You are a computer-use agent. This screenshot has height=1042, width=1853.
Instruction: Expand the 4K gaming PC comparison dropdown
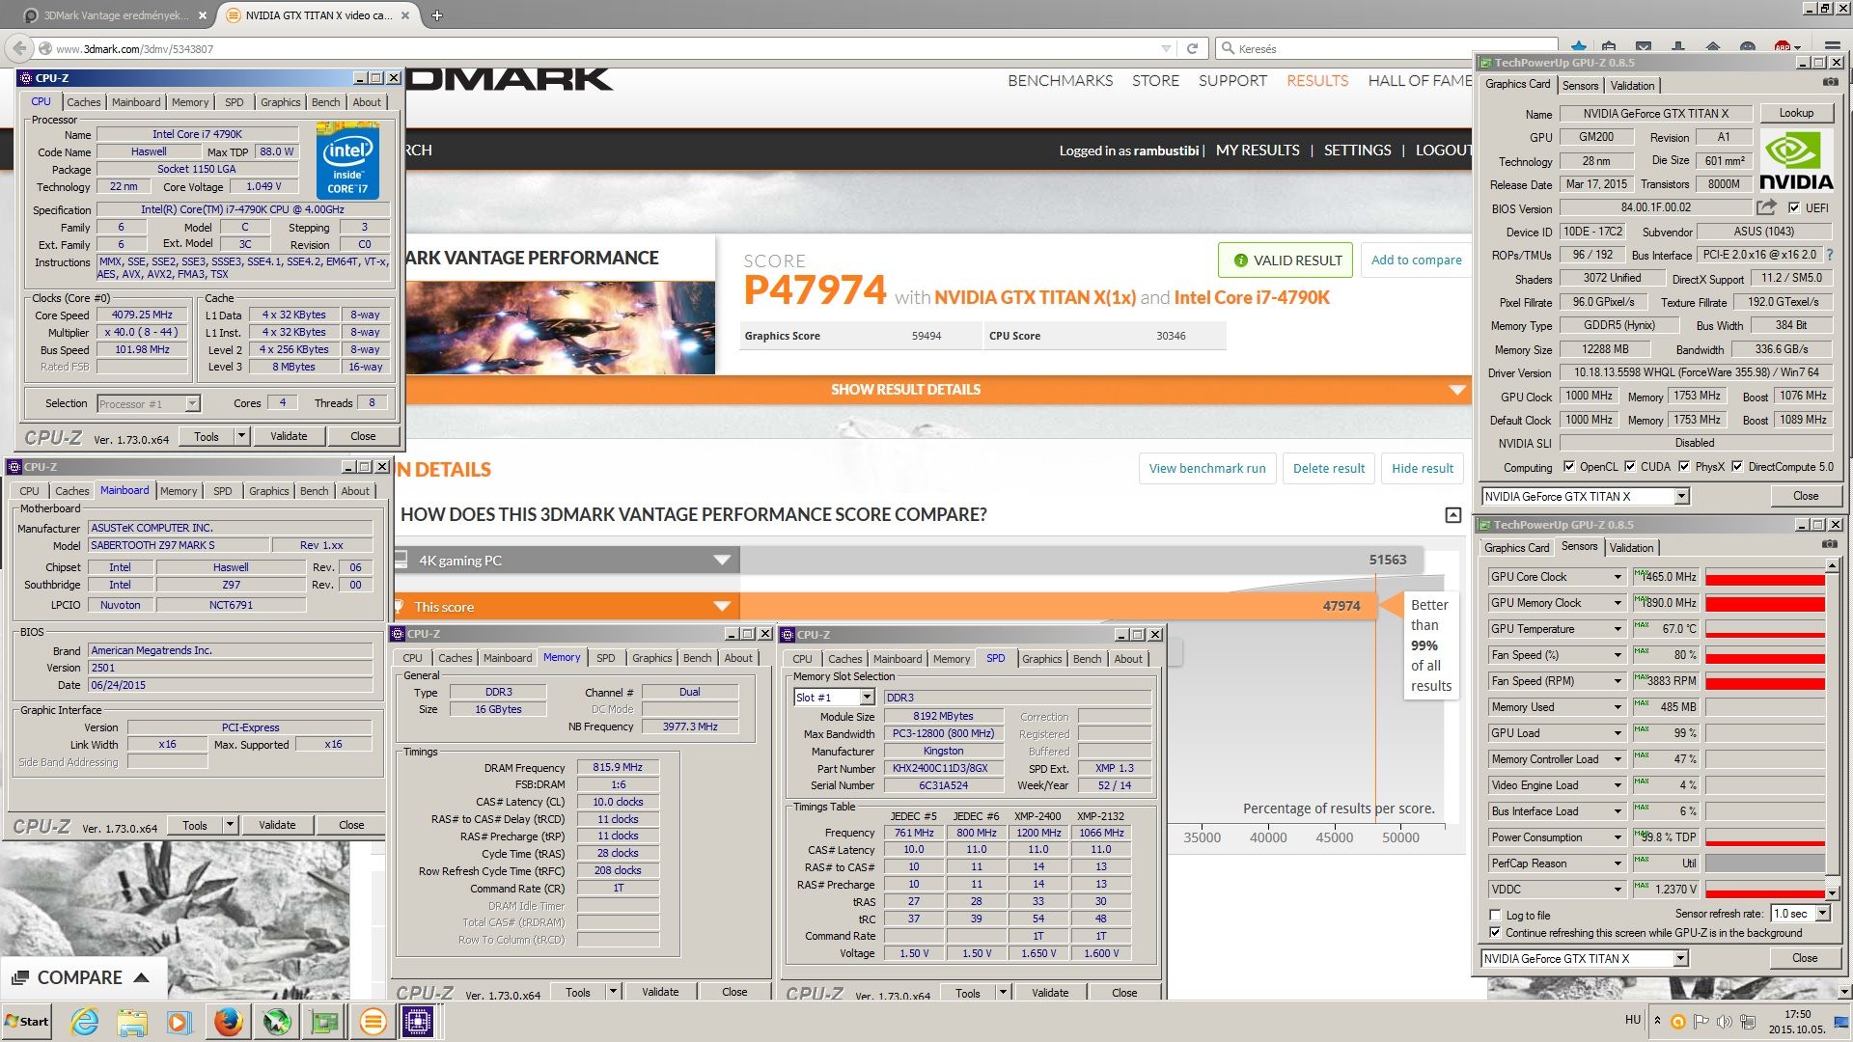722,561
